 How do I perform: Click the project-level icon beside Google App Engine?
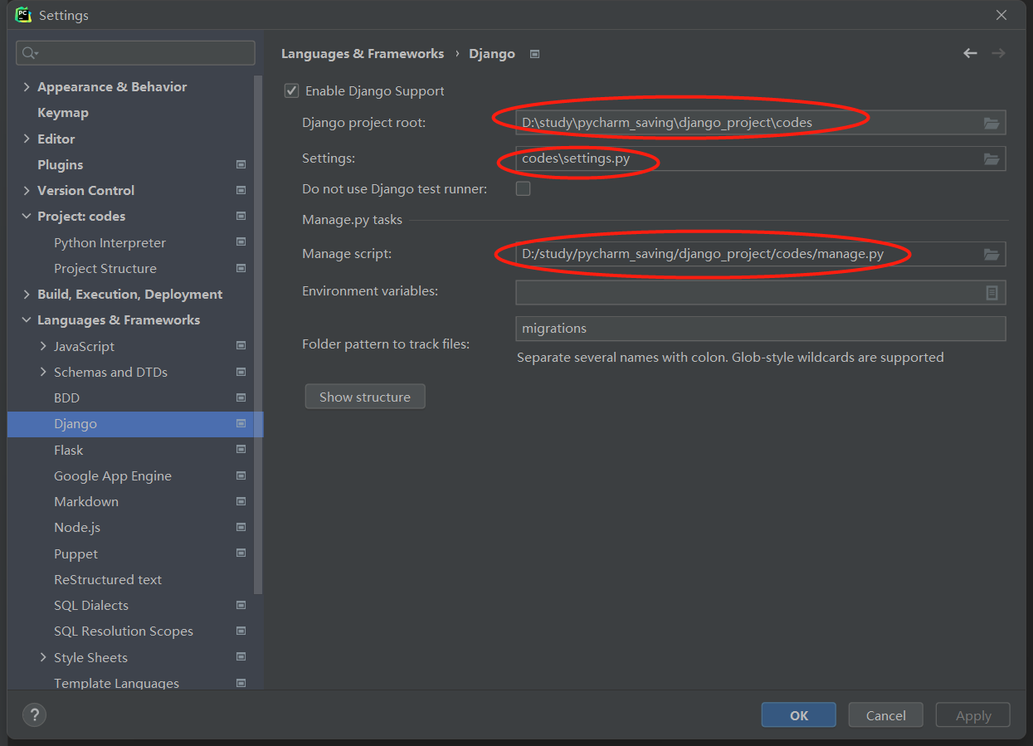[241, 475]
